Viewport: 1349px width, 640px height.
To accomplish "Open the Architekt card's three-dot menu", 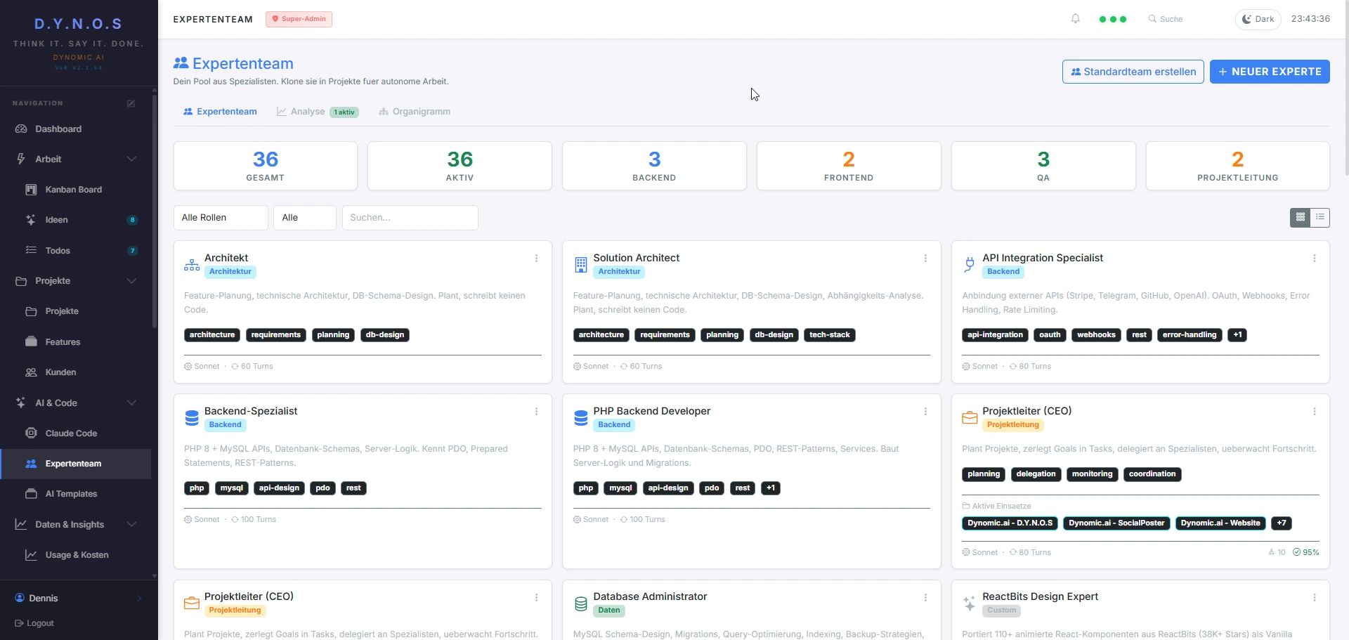I will click(536, 259).
